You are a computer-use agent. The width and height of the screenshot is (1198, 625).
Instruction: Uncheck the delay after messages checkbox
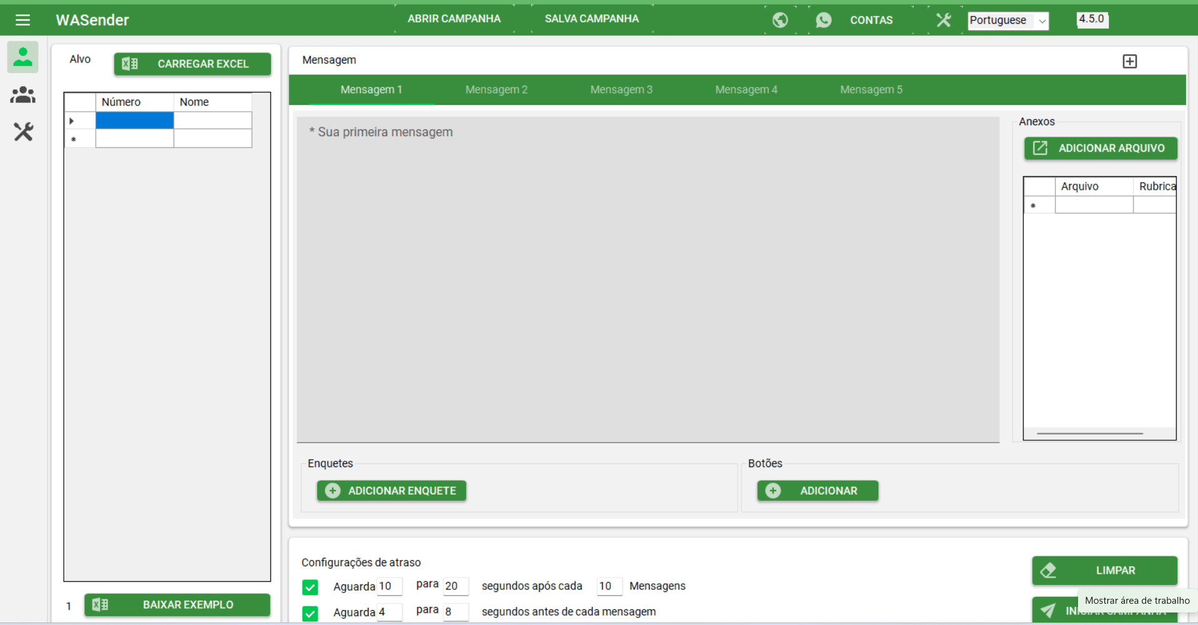click(310, 587)
